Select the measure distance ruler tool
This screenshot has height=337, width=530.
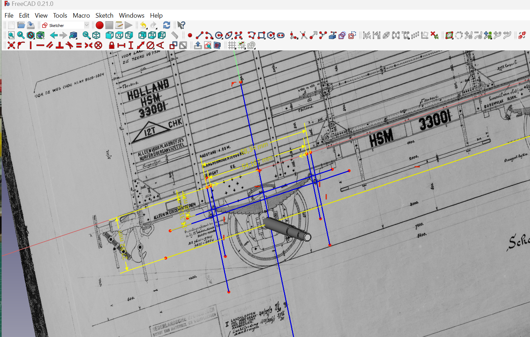(175, 35)
